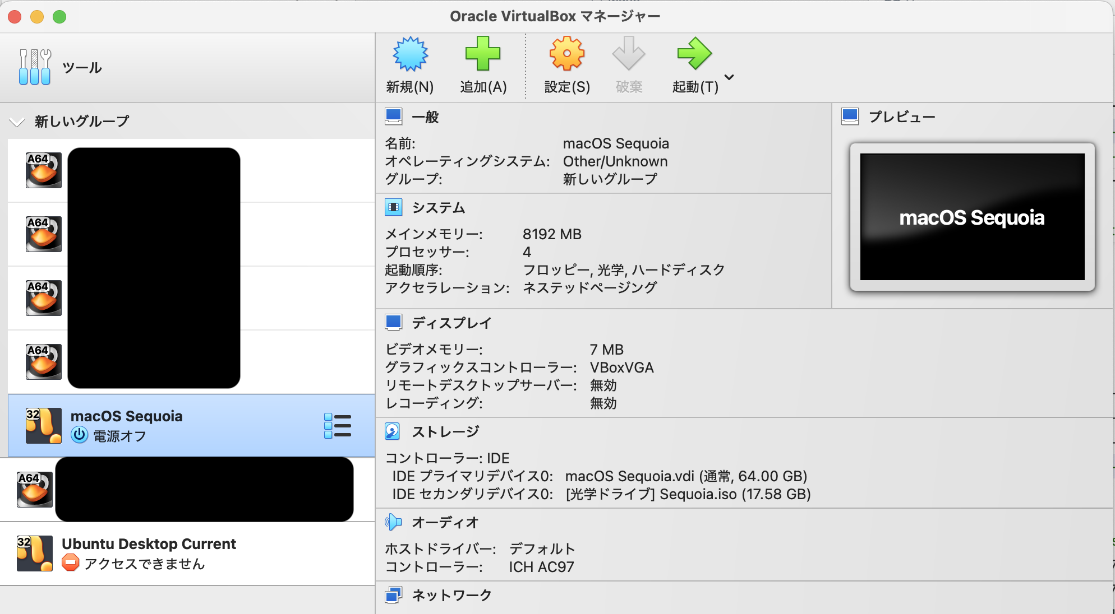This screenshot has height=614, width=1115.
Task: Select the A64 VM below macOS Sequoia
Action: pos(35,490)
